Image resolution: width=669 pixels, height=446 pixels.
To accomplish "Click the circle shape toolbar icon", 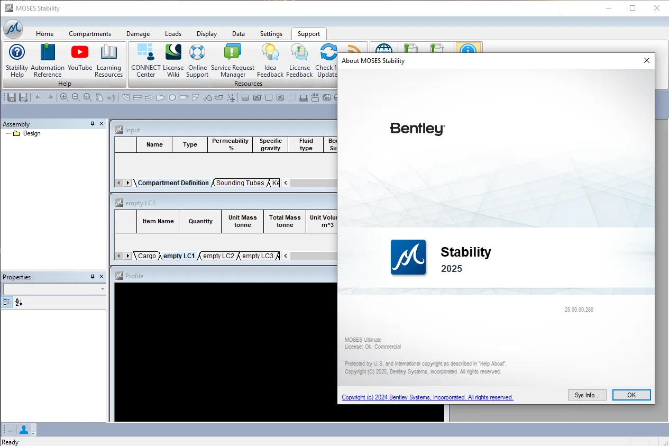I will [172, 97].
